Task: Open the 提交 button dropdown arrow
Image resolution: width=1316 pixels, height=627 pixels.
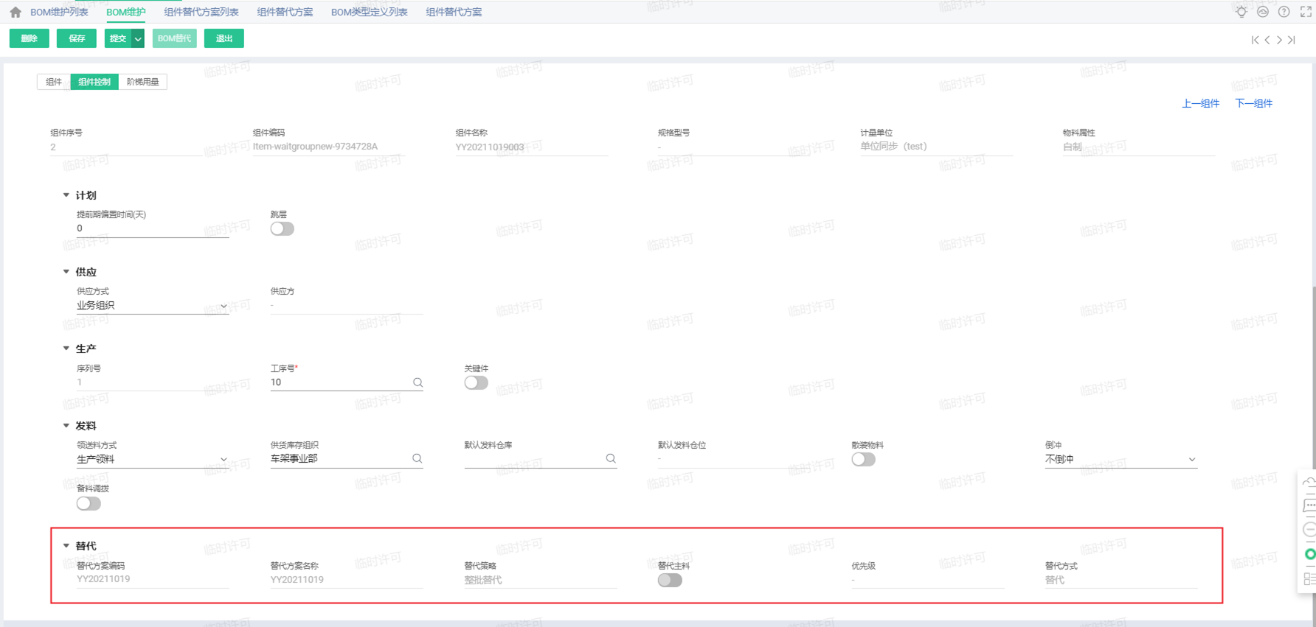Action: coord(138,39)
